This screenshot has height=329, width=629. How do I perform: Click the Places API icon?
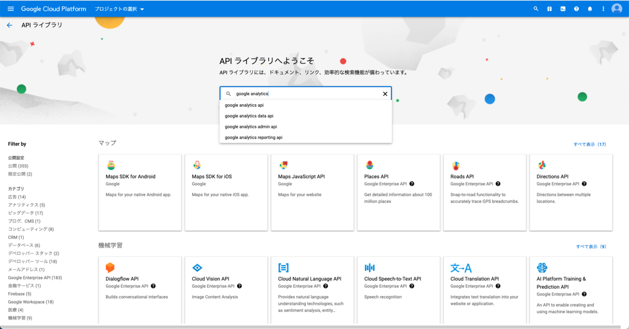tap(370, 165)
